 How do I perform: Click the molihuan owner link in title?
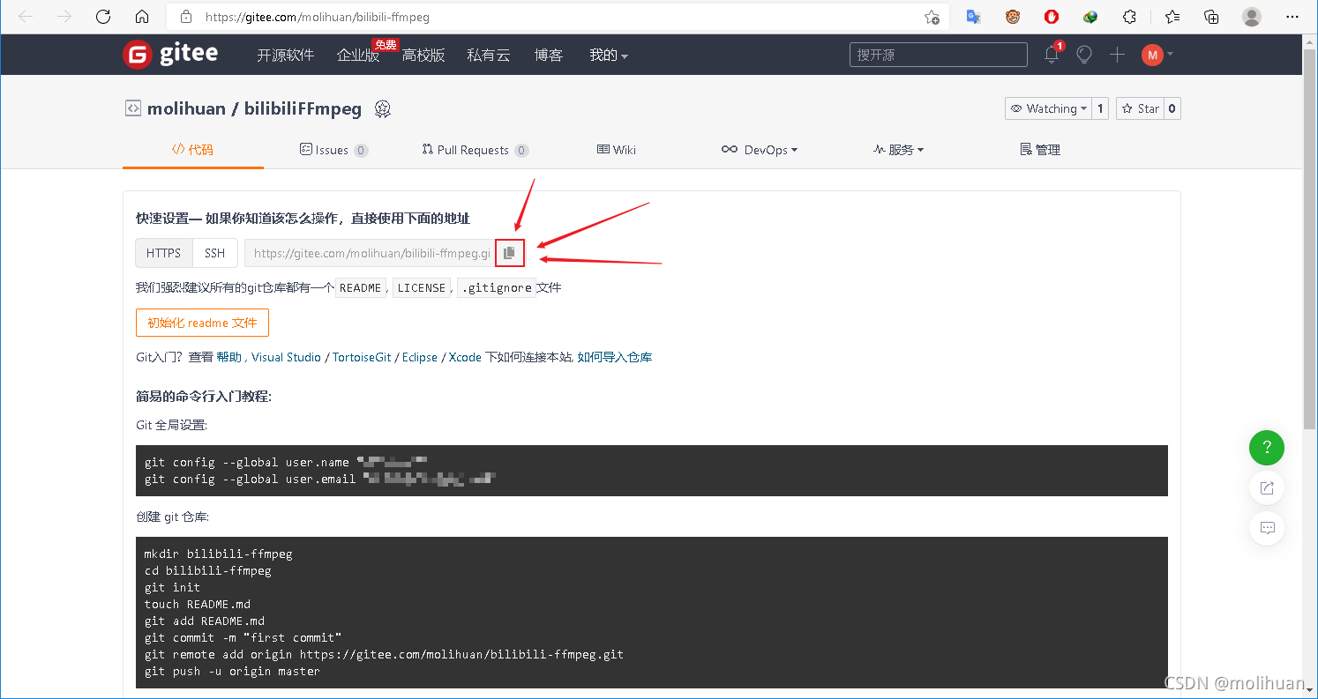(186, 109)
